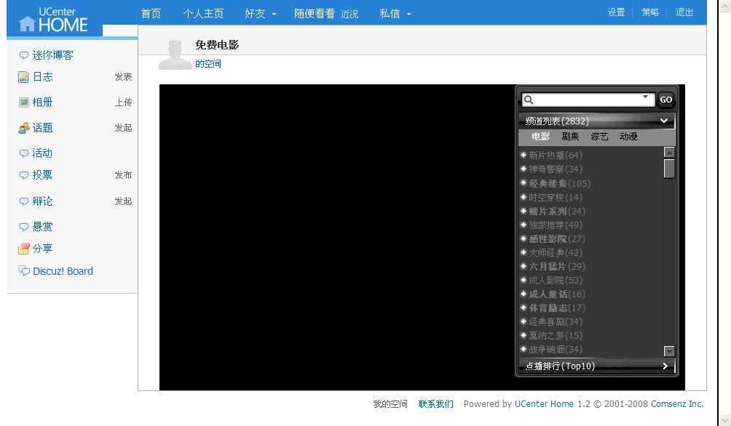Click 发起 next to 辩论
This screenshot has height=426, width=731.
[x=124, y=201]
